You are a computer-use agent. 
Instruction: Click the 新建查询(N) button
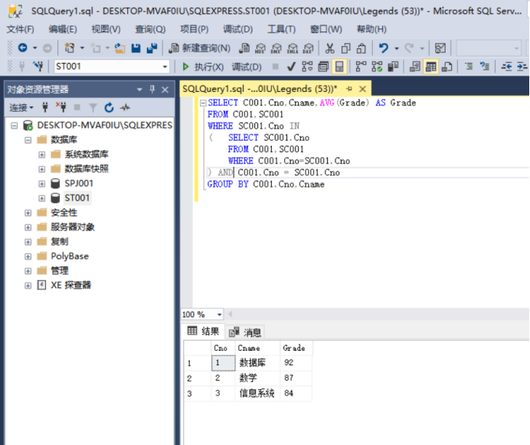pos(200,48)
